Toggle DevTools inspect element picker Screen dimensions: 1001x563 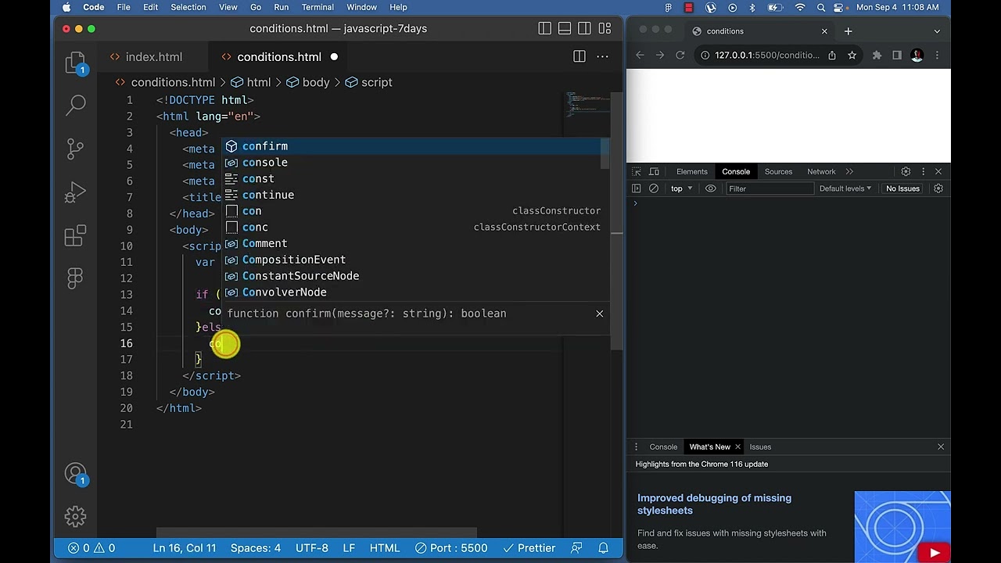coord(637,171)
